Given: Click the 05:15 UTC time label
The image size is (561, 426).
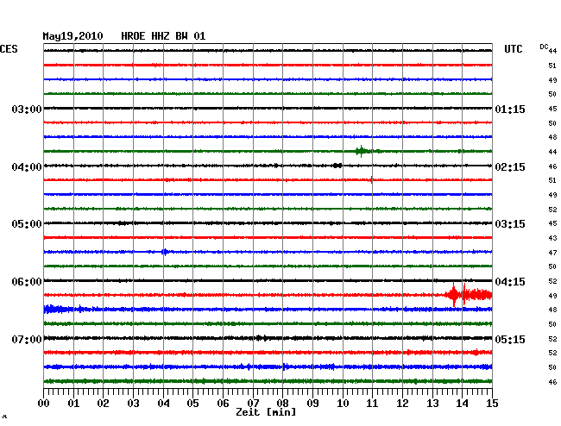Looking at the screenshot, I should coord(510,339).
